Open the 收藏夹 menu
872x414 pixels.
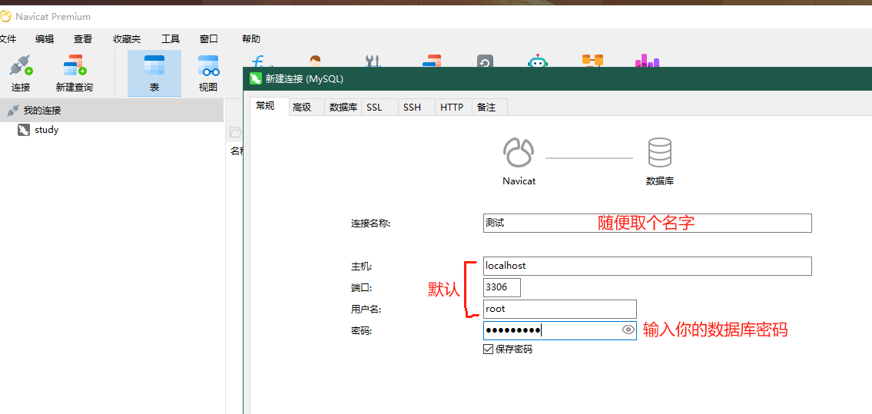127,39
